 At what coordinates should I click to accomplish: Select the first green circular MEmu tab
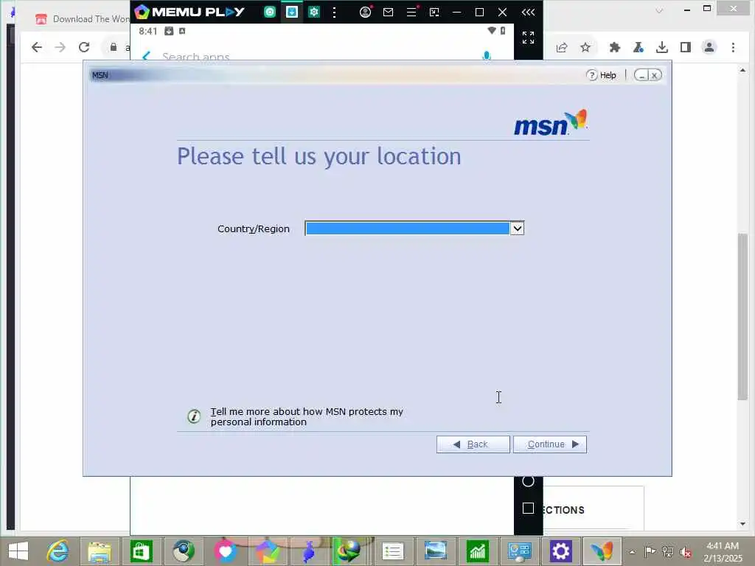pyautogui.click(x=270, y=12)
